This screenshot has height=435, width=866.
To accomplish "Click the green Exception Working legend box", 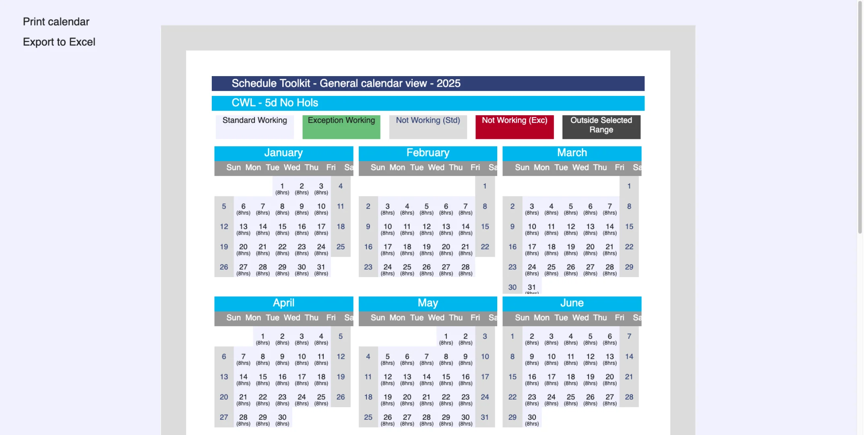I will 341,126.
